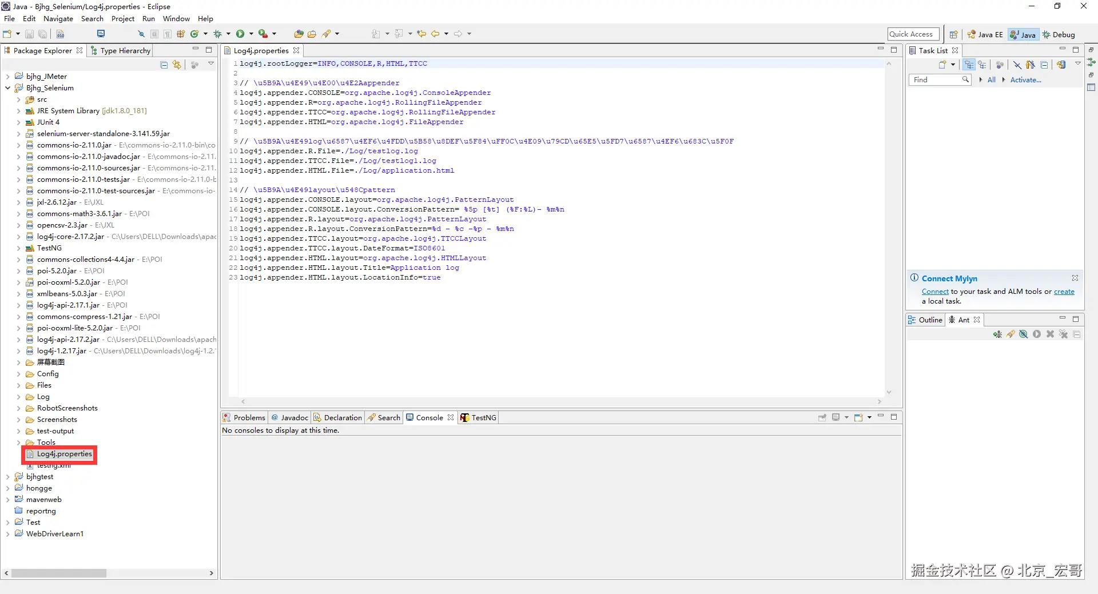This screenshot has height=594, width=1098.
Task: Click the Find field in Task List
Action: click(939, 80)
